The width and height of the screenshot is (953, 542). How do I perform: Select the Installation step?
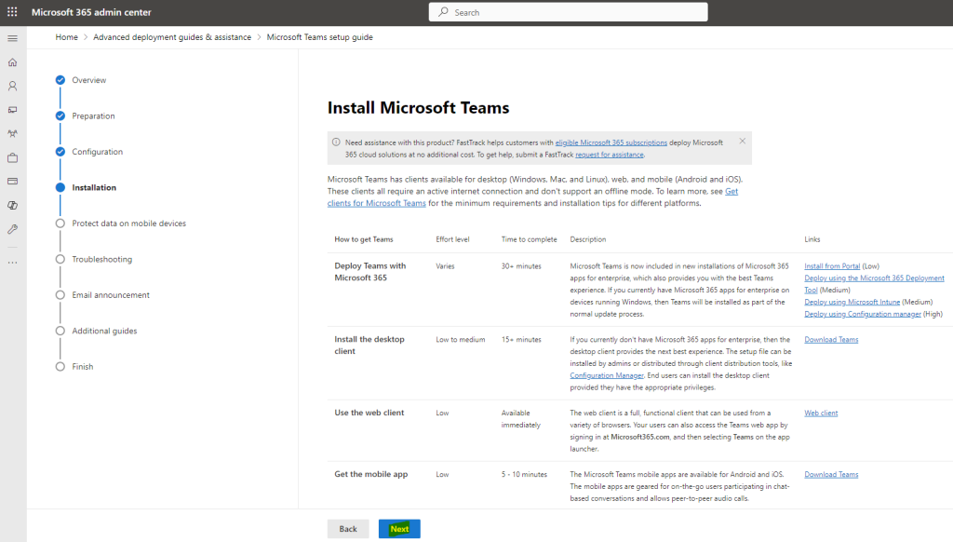pos(94,187)
